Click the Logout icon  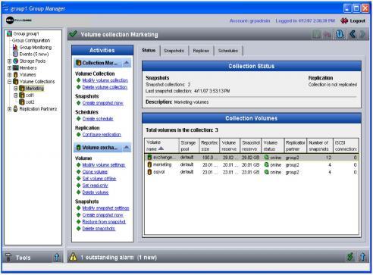(x=344, y=20)
